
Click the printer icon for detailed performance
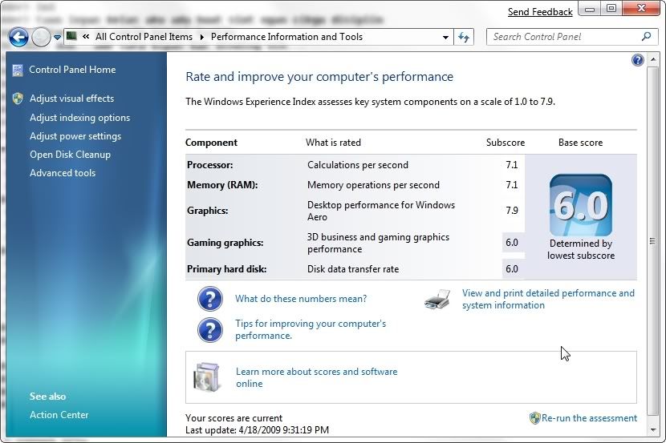pos(437,300)
